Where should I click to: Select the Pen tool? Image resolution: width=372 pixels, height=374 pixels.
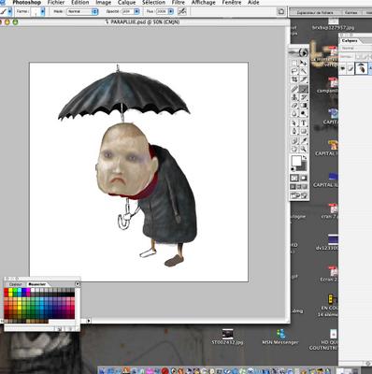(x=294, y=131)
